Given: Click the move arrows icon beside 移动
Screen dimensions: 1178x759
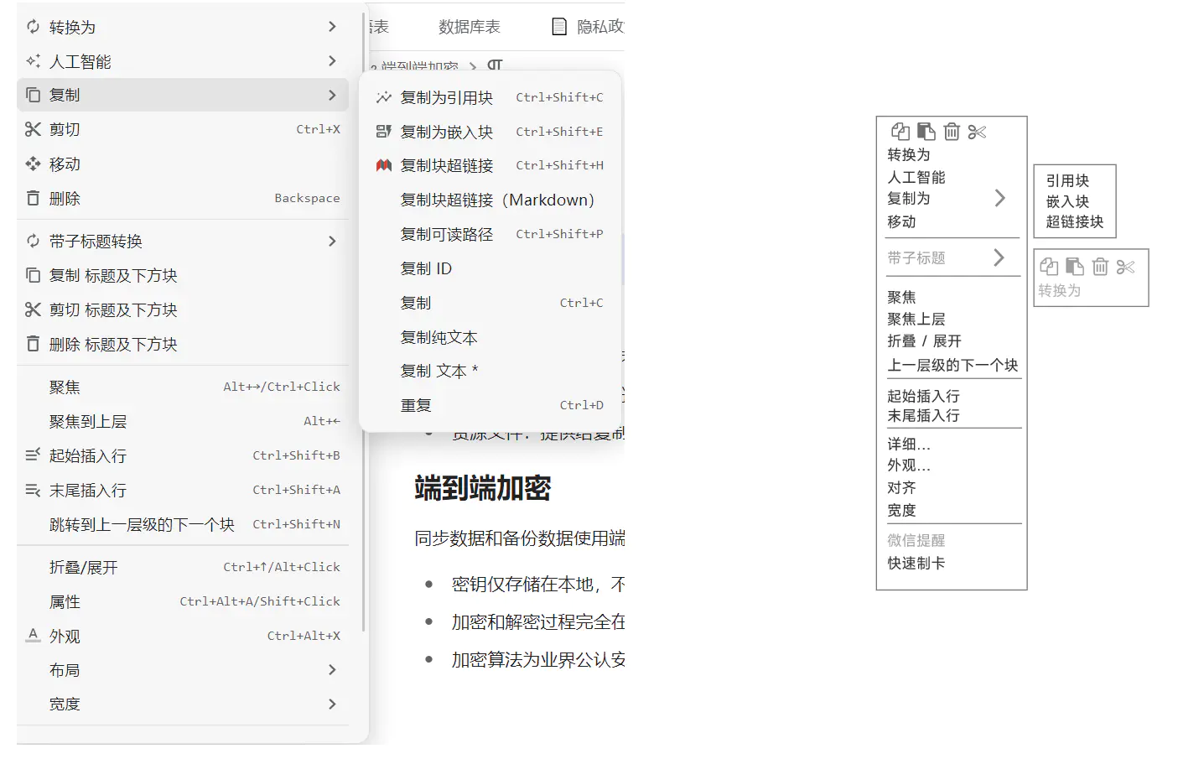Looking at the screenshot, I should point(33,164).
